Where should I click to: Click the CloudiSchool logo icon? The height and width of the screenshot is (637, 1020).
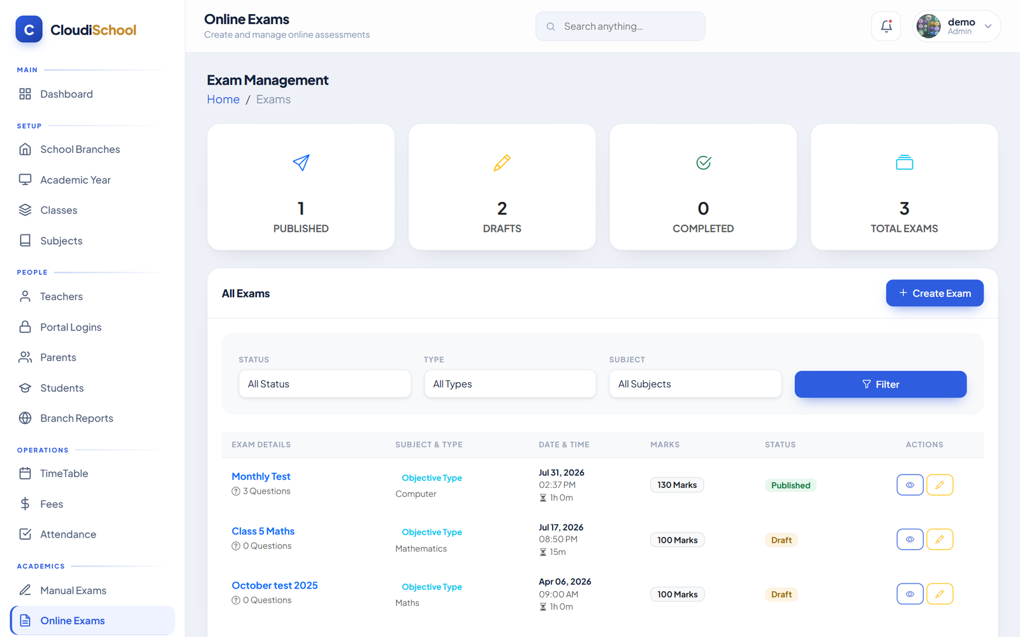(x=29, y=29)
